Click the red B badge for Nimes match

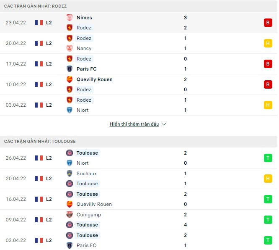pyautogui.click(x=268, y=23)
